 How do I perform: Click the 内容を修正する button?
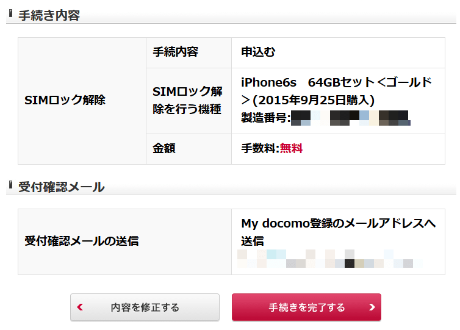(145, 307)
